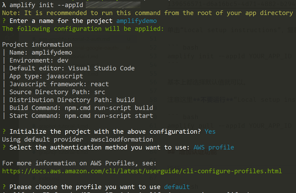Click the question mark before 'Initialize the project'
The height and width of the screenshot is (193, 296).
click(4, 132)
